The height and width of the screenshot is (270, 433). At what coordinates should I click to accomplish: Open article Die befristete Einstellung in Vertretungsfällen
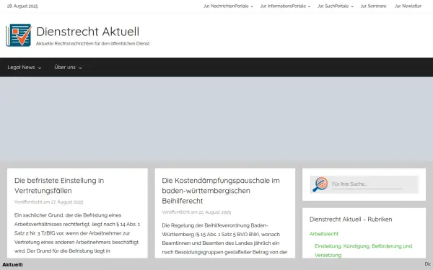point(59,186)
